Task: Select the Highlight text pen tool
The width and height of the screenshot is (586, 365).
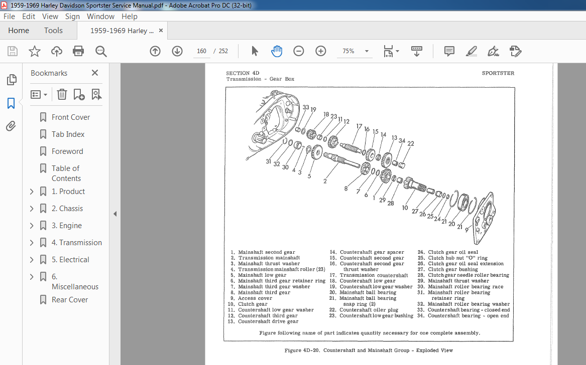Action: [472, 51]
